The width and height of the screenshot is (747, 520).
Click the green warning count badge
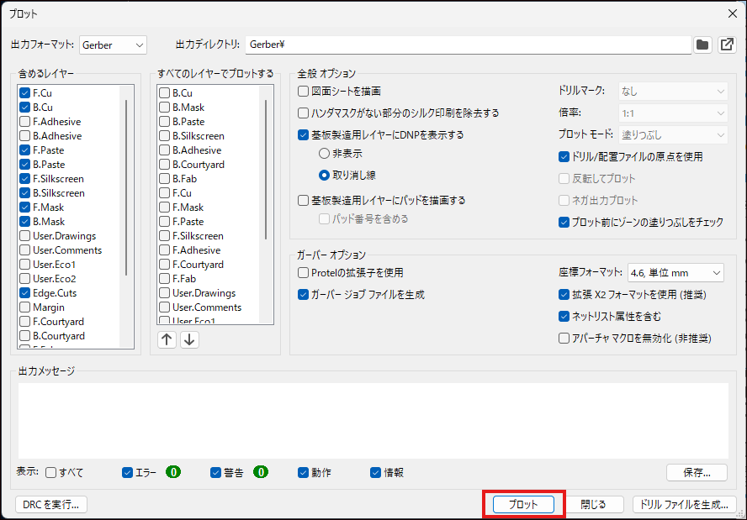pyautogui.click(x=261, y=472)
